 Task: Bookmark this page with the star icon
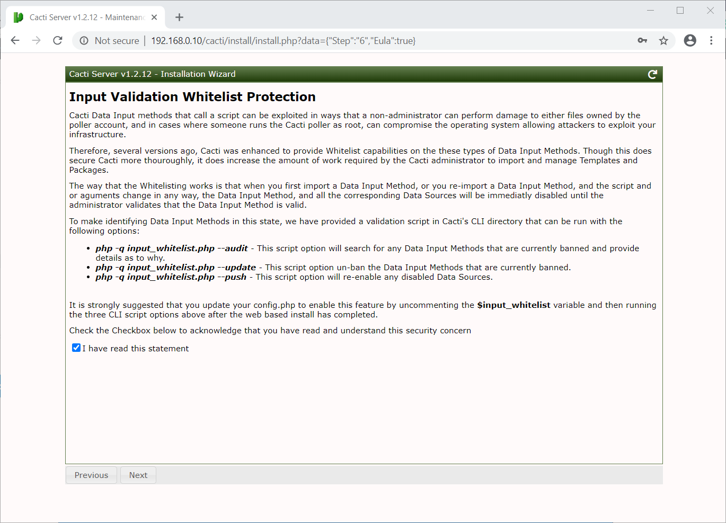coord(663,40)
